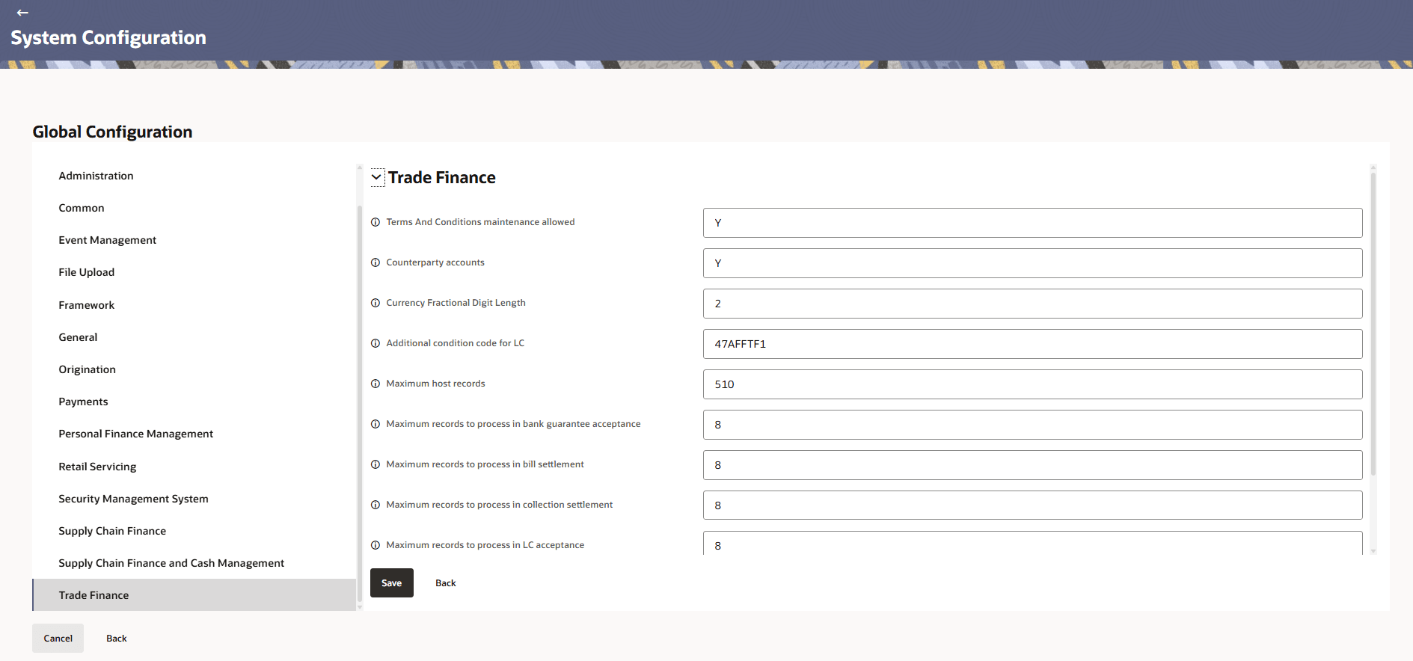Collapse the Trade Finance section chevron
Image resolution: width=1413 pixels, height=661 pixels.
[x=377, y=177]
